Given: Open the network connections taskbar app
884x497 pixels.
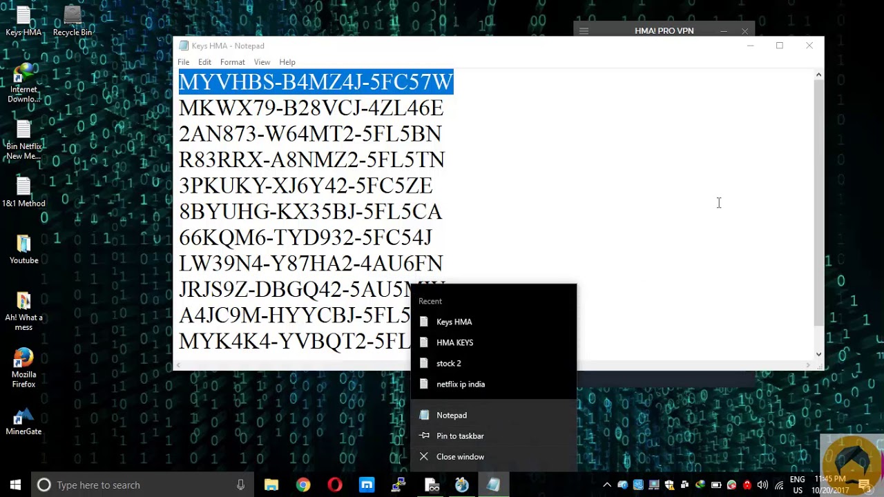Looking at the screenshot, I should click(x=398, y=485).
